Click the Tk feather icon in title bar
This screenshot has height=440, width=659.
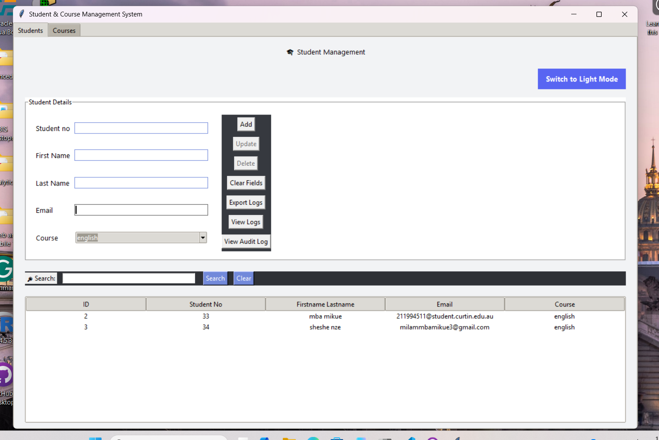tap(22, 14)
